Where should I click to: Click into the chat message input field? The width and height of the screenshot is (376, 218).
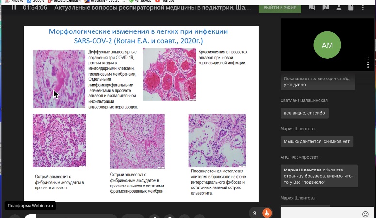pos(321,213)
